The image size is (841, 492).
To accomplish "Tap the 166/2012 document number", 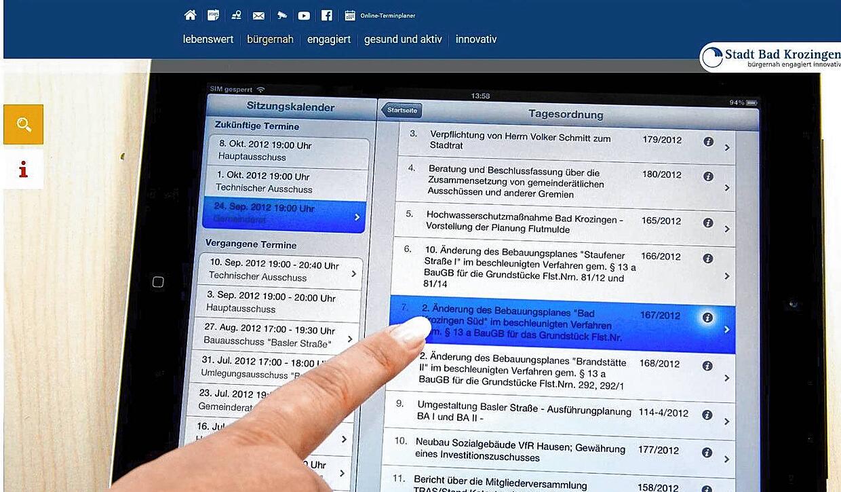I will [x=660, y=257].
